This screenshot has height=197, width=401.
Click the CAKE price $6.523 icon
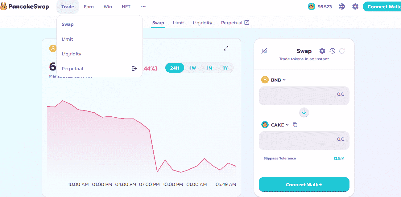point(312,6)
